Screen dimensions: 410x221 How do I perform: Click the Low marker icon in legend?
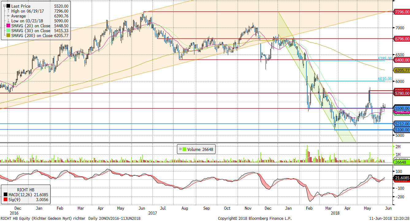click(8, 21)
